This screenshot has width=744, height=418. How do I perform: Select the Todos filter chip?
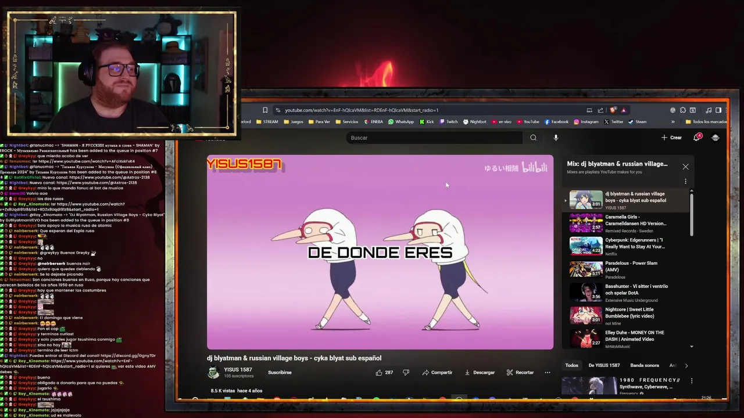coord(572,366)
